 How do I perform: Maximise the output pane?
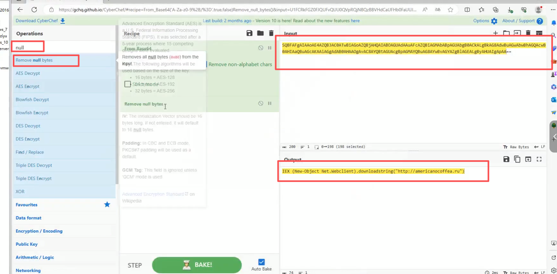click(539, 159)
